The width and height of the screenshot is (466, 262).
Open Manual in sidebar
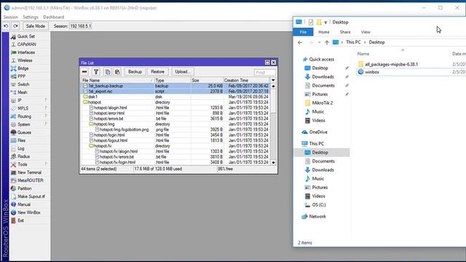pyautogui.click(x=24, y=205)
